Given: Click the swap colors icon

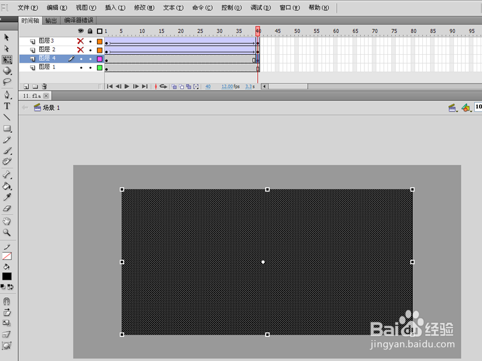Looking at the screenshot, I should pos(10,287).
